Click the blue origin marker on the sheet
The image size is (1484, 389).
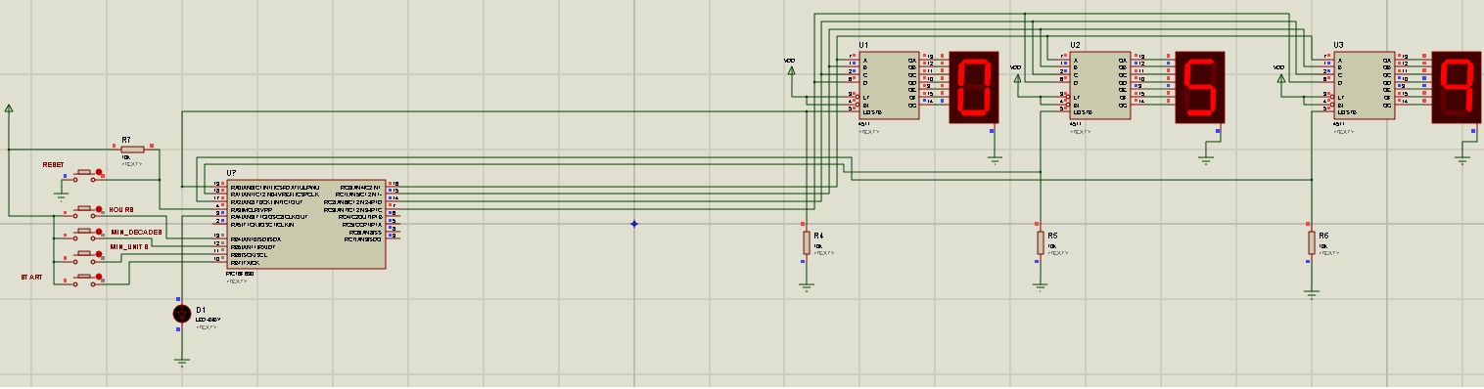point(633,224)
